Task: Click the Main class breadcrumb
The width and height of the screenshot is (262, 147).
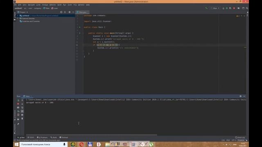Action: tap(46, 8)
